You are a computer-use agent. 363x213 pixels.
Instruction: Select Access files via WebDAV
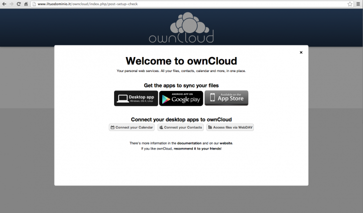click(230, 127)
